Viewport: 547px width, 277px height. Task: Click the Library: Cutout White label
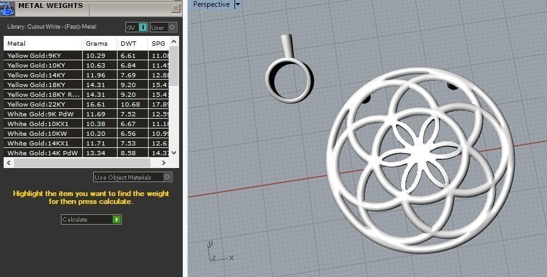pos(52,27)
